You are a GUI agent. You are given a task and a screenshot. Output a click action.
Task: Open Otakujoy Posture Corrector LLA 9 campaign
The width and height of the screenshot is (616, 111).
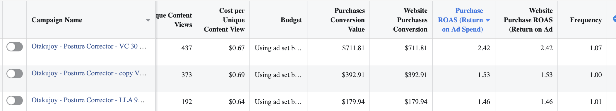pos(88,100)
